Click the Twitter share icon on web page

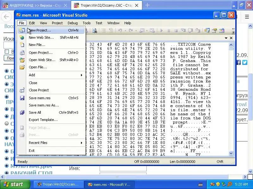tap(244, 62)
